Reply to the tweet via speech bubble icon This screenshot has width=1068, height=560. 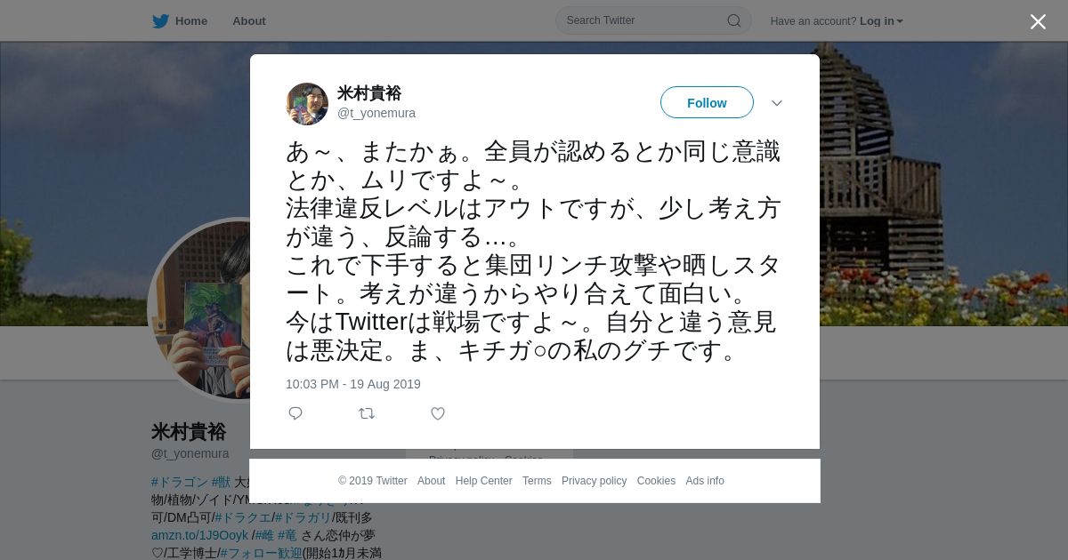pyautogui.click(x=295, y=413)
